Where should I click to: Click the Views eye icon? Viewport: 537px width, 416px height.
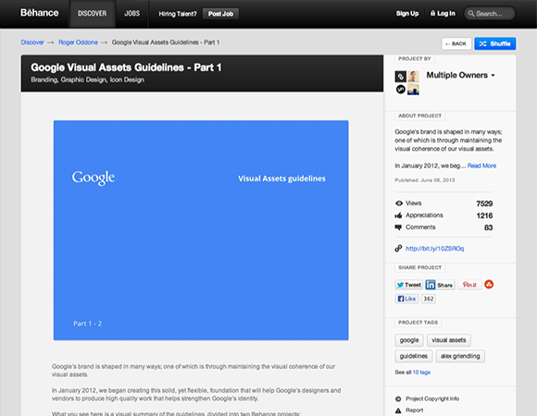click(x=399, y=203)
